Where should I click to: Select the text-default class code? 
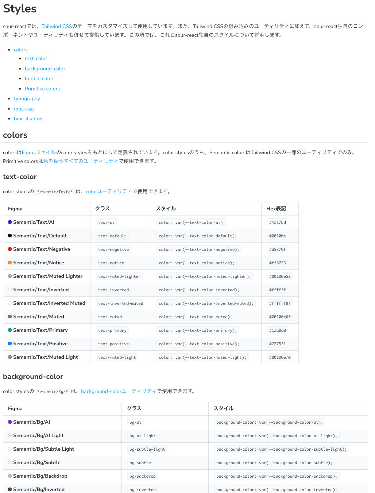tap(112, 236)
